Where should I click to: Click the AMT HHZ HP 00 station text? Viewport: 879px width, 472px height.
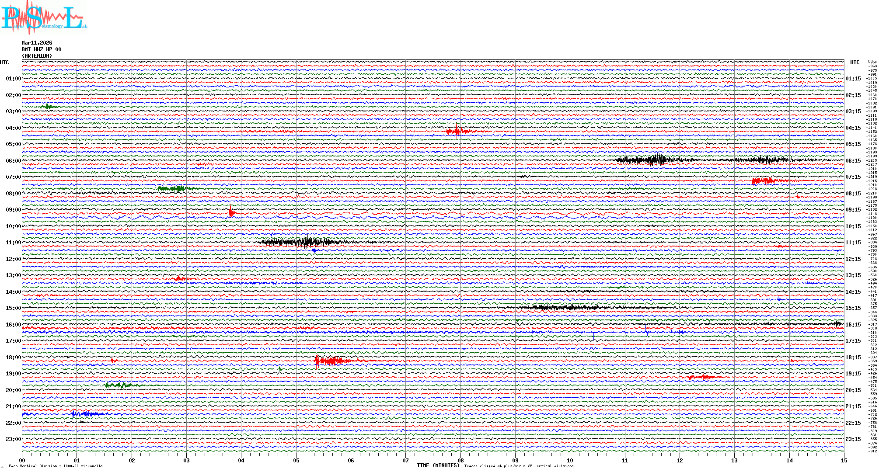41,49
